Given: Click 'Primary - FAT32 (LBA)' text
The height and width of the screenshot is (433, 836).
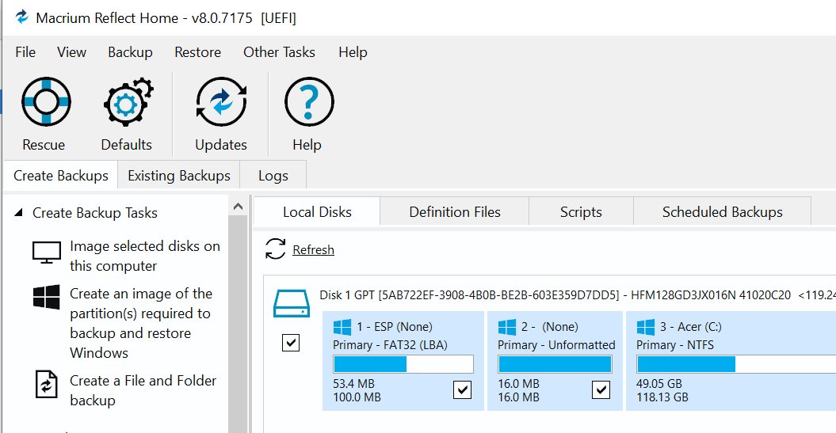Looking at the screenshot, I should (x=391, y=345).
